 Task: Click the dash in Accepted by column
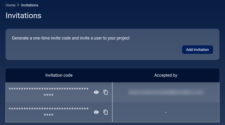point(166,112)
